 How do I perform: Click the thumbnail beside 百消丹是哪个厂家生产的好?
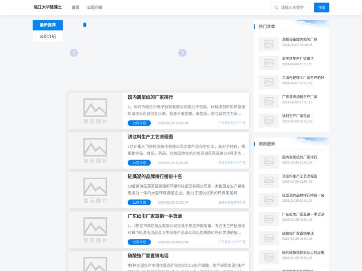click(268, 82)
